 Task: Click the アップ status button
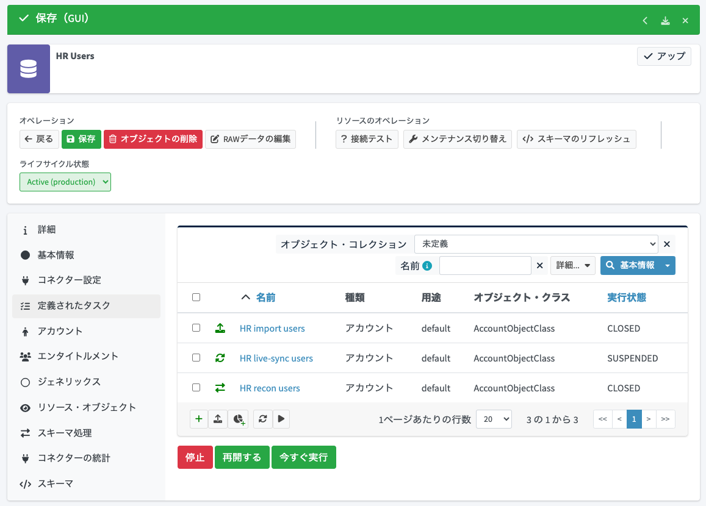pyautogui.click(x=664, y=56)
